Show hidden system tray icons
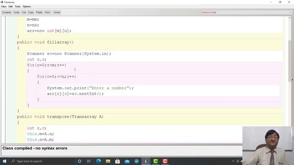Image resolution: width=294 pixels, height=165 pixels. (x=233, y=161)
